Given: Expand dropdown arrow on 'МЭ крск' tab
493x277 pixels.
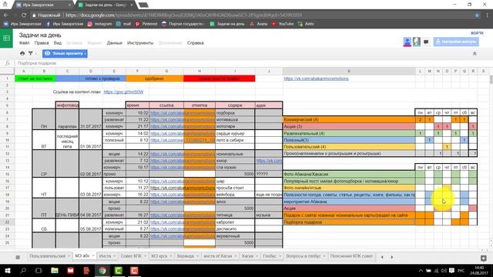Looking at the screenshot, I should 171,256.
